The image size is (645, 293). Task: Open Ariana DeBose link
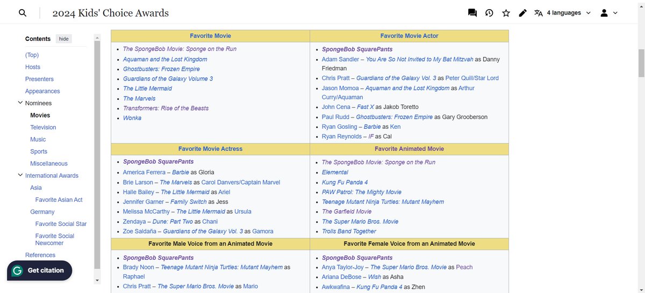coord(341,277)
